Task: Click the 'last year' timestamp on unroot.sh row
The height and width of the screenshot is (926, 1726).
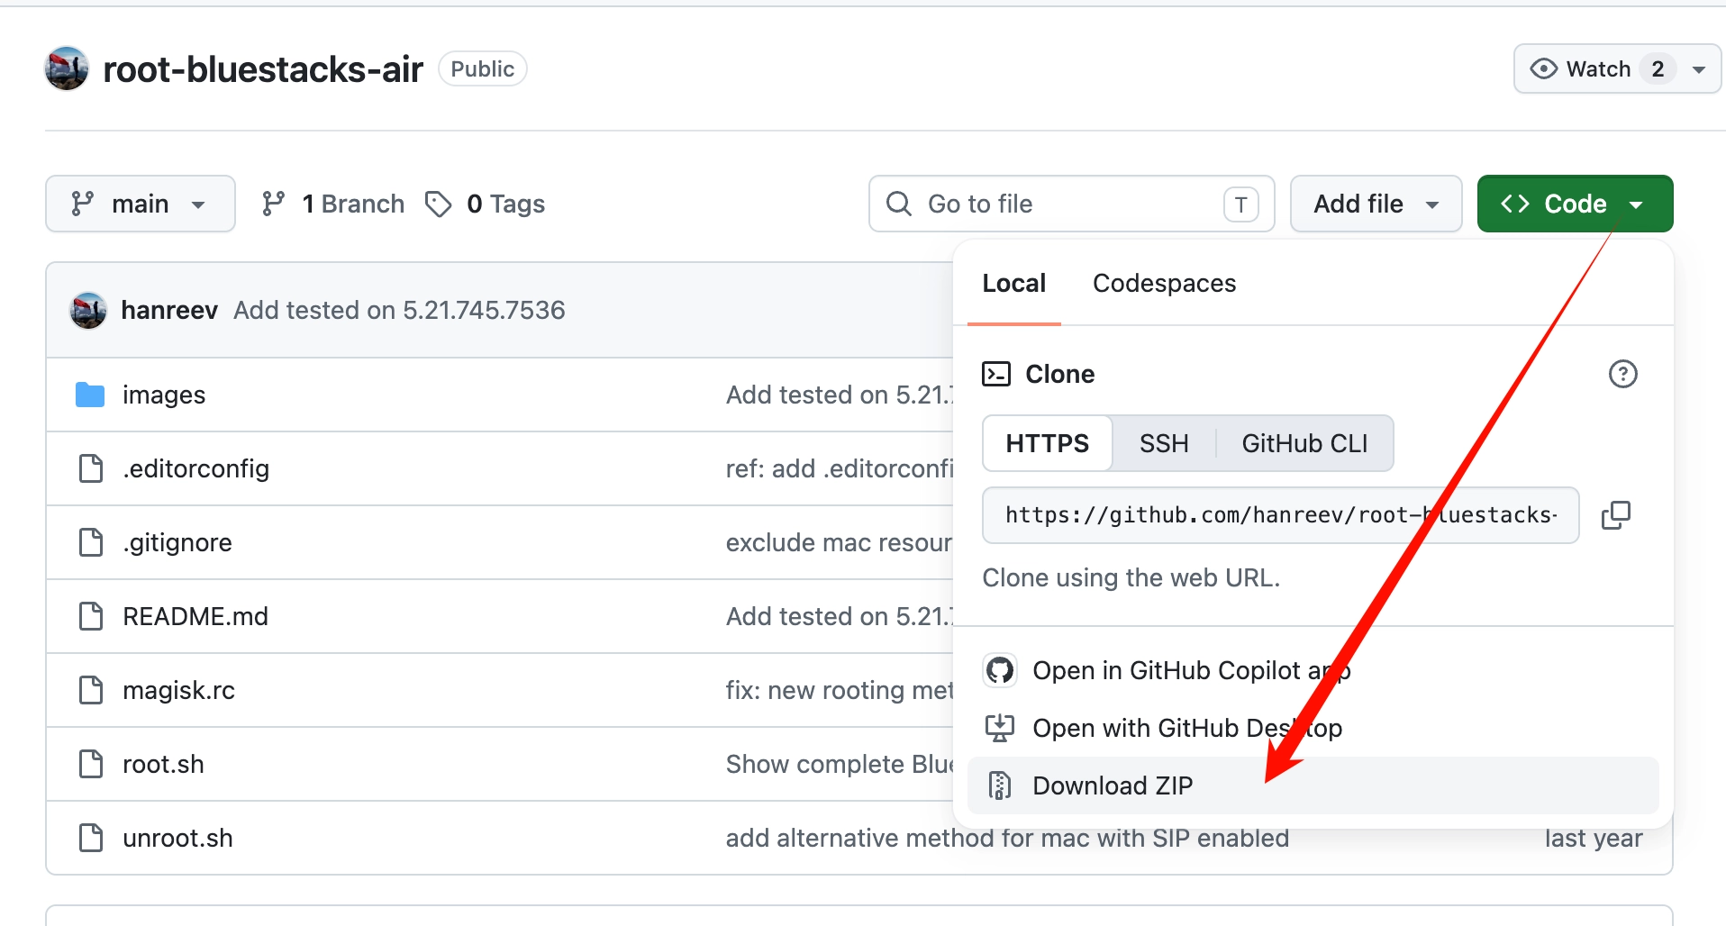Action: coord(1594,838)
